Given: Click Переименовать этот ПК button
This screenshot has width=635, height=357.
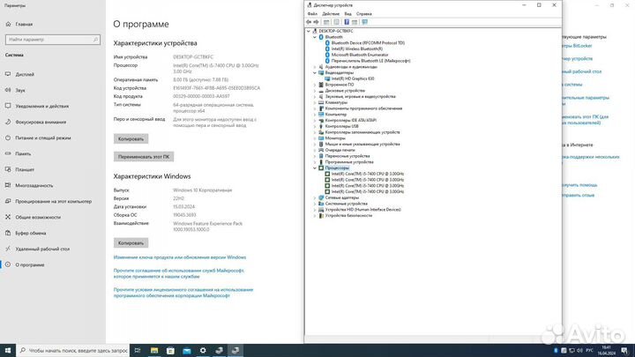Looking at the screenshot, I should [x=144, y=157].
